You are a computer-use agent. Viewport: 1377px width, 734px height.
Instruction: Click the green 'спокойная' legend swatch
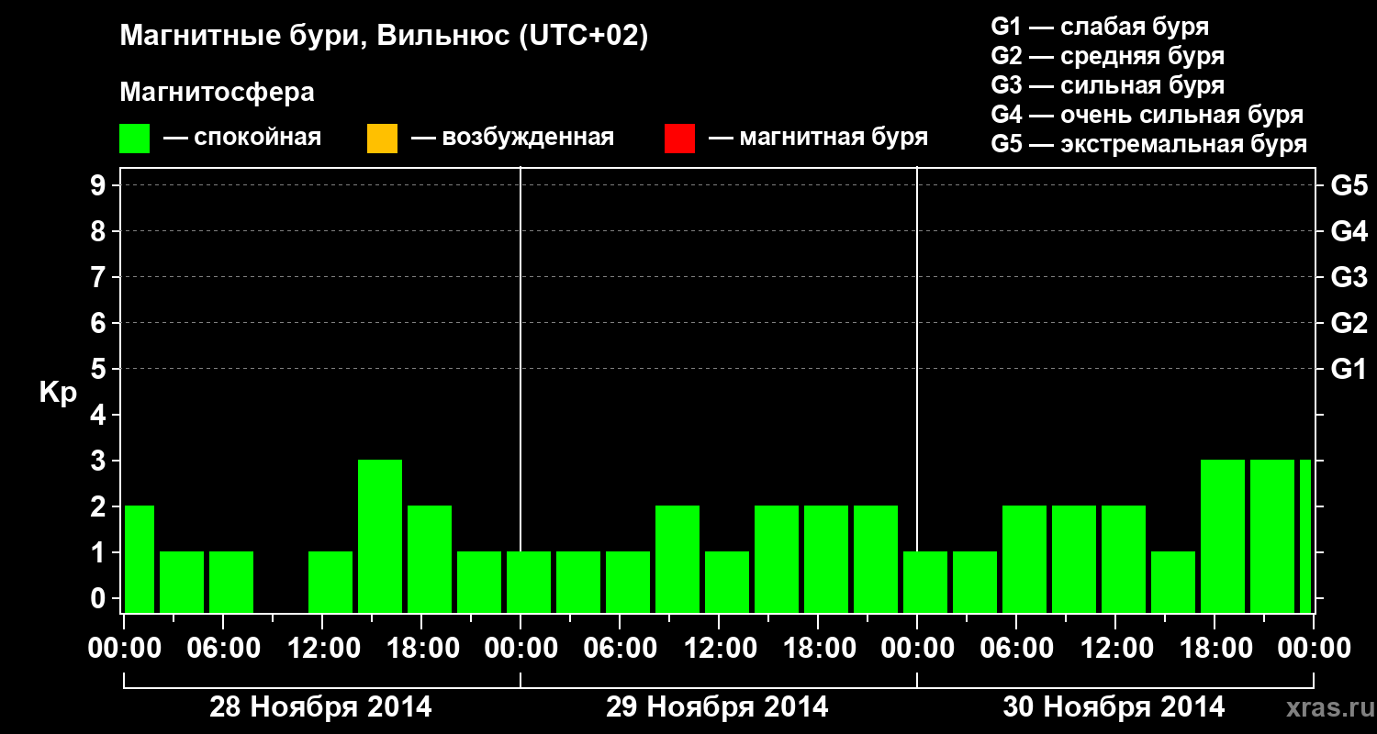pos(135,139)
